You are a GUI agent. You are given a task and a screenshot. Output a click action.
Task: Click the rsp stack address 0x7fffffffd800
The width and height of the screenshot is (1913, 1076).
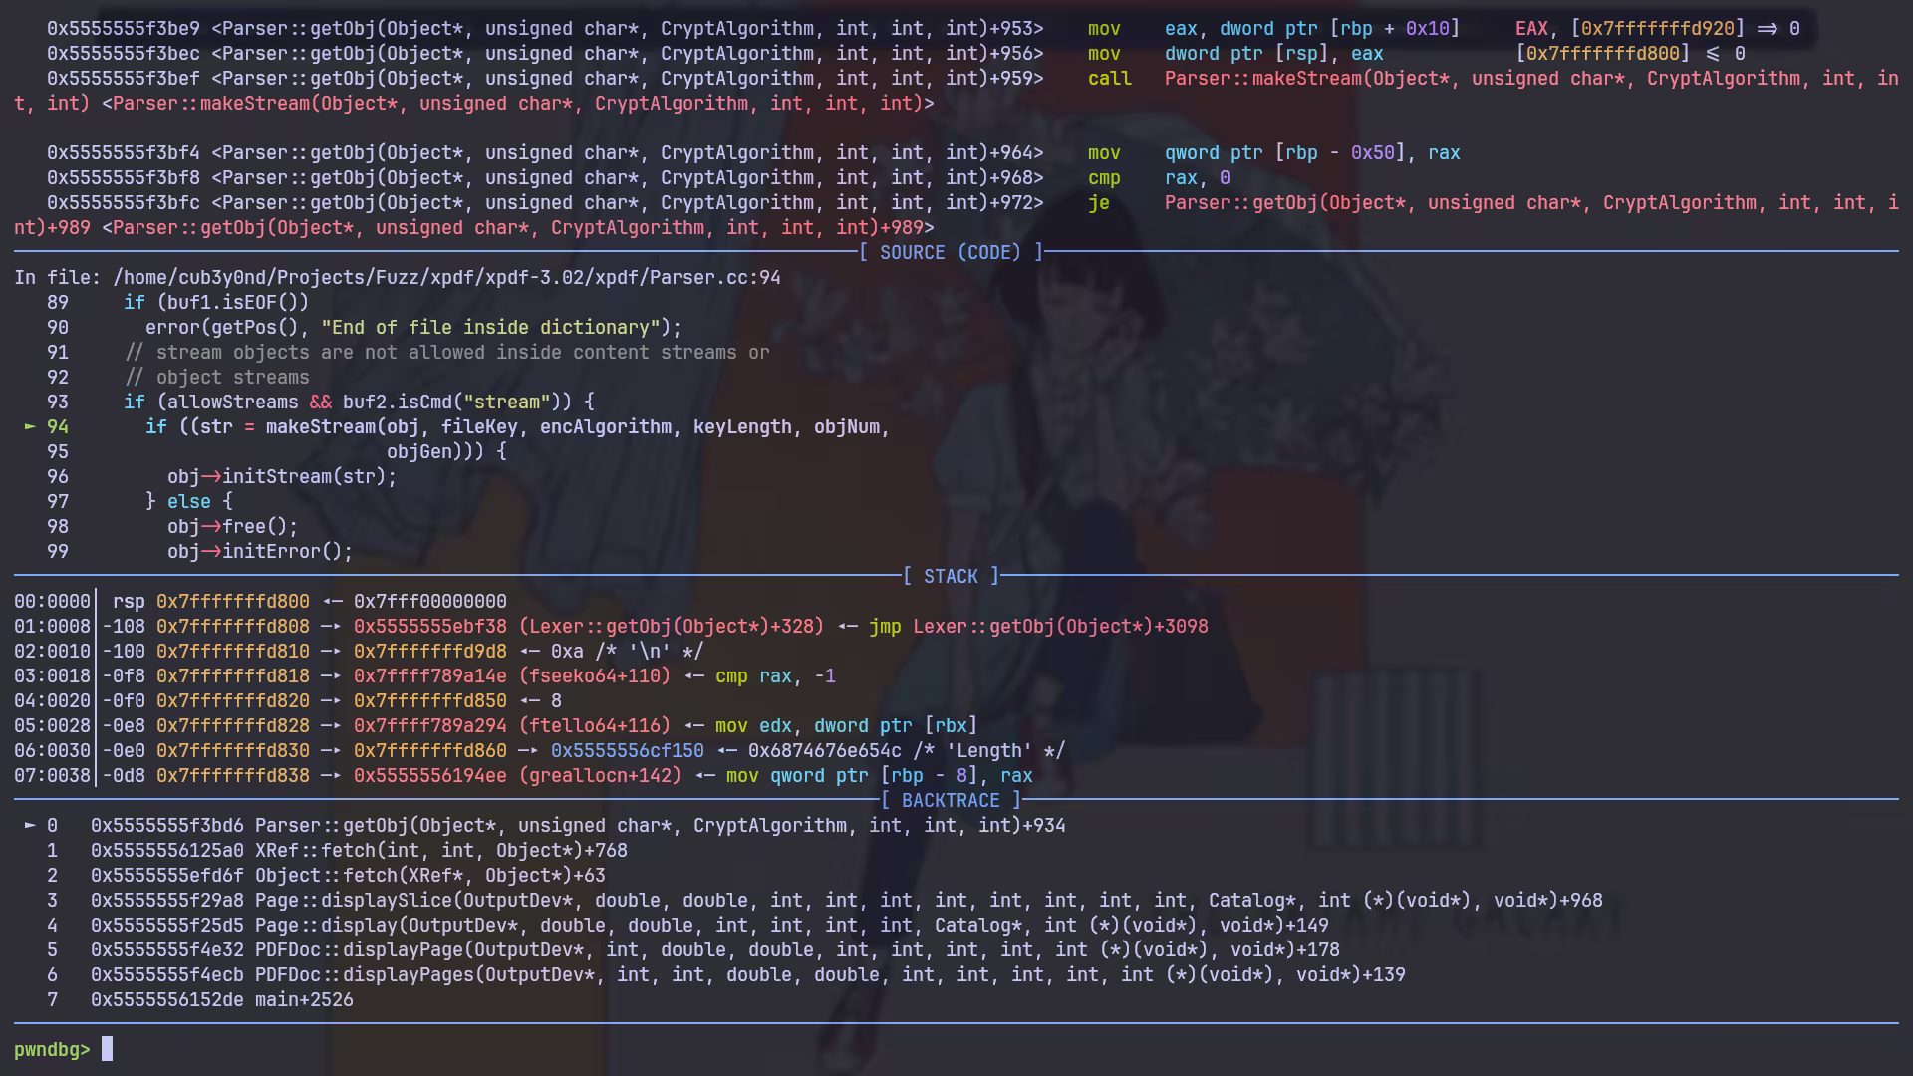click(232, 601)
